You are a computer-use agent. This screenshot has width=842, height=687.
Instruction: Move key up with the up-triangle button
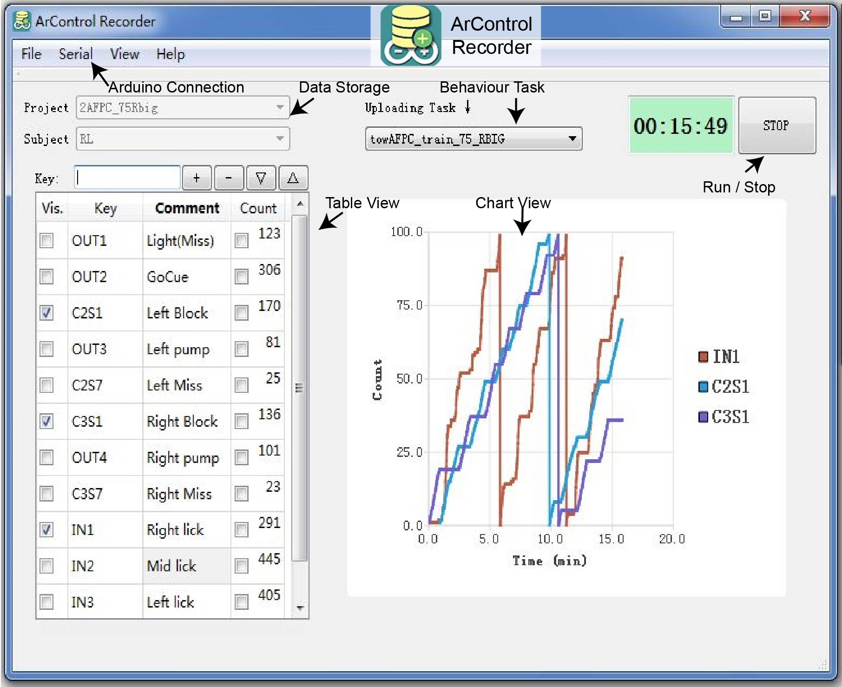(x=293, y=178)
